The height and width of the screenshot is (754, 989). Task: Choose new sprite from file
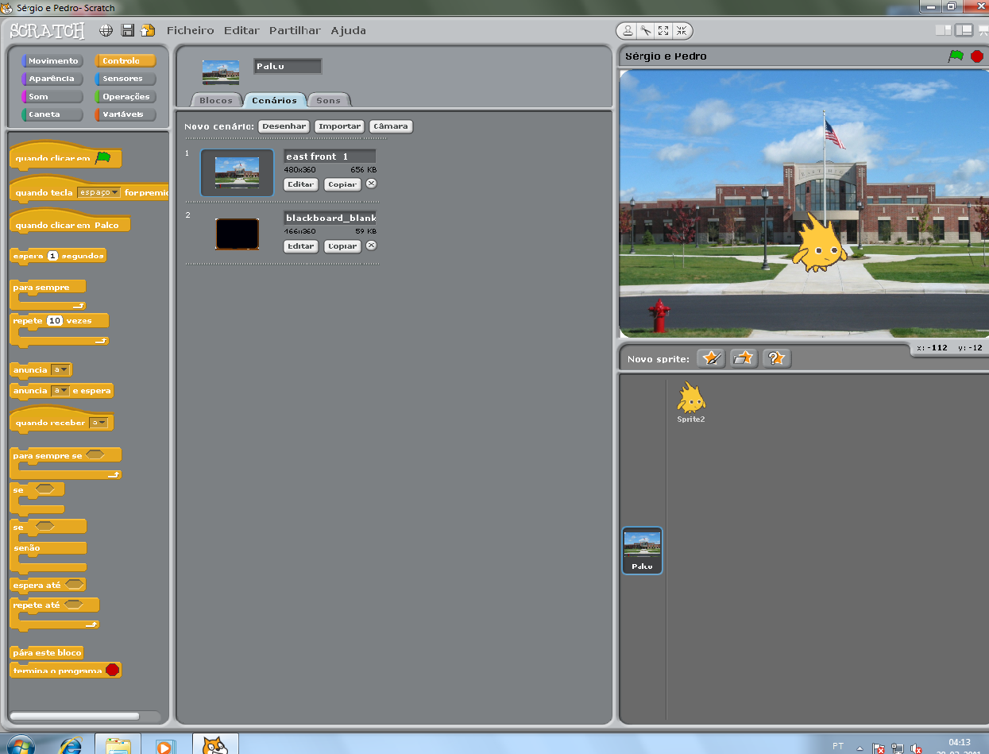point(744,358)
